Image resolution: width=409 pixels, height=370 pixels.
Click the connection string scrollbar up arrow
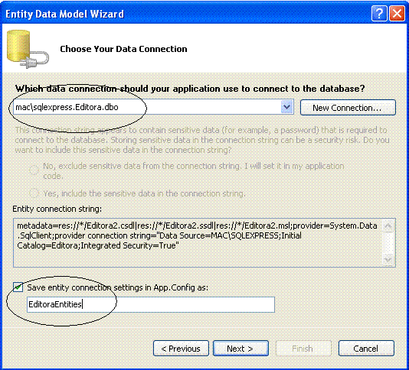[x=388, y=226]
